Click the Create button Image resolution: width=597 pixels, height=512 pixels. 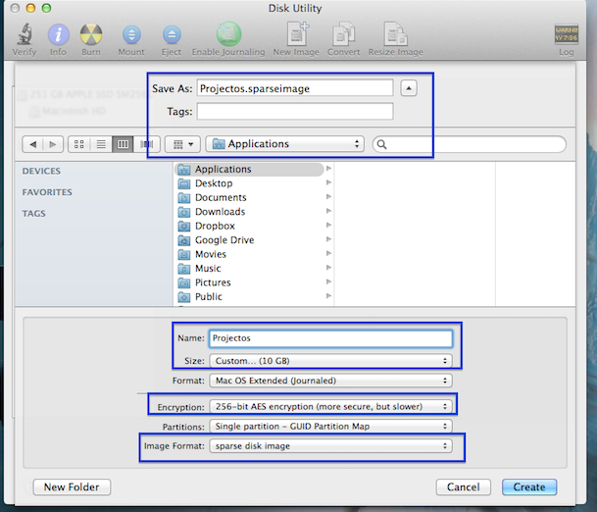(529, 486)
